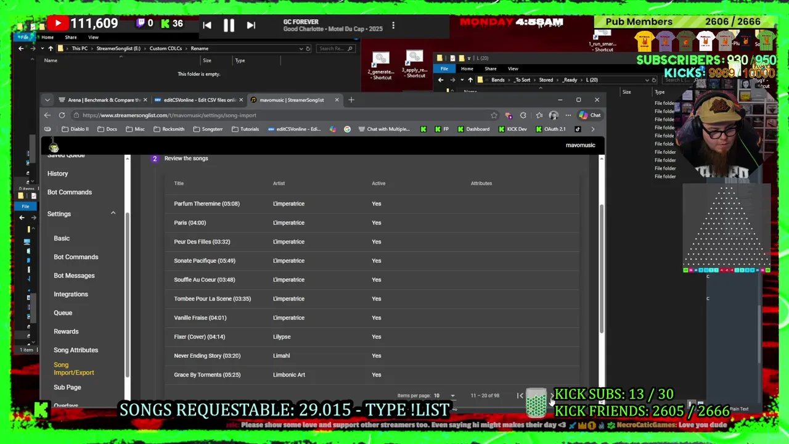This screenshot has height=444, width=789.
Task: Reload the StreamerSonglist page
Action: [x=62, y=115]
